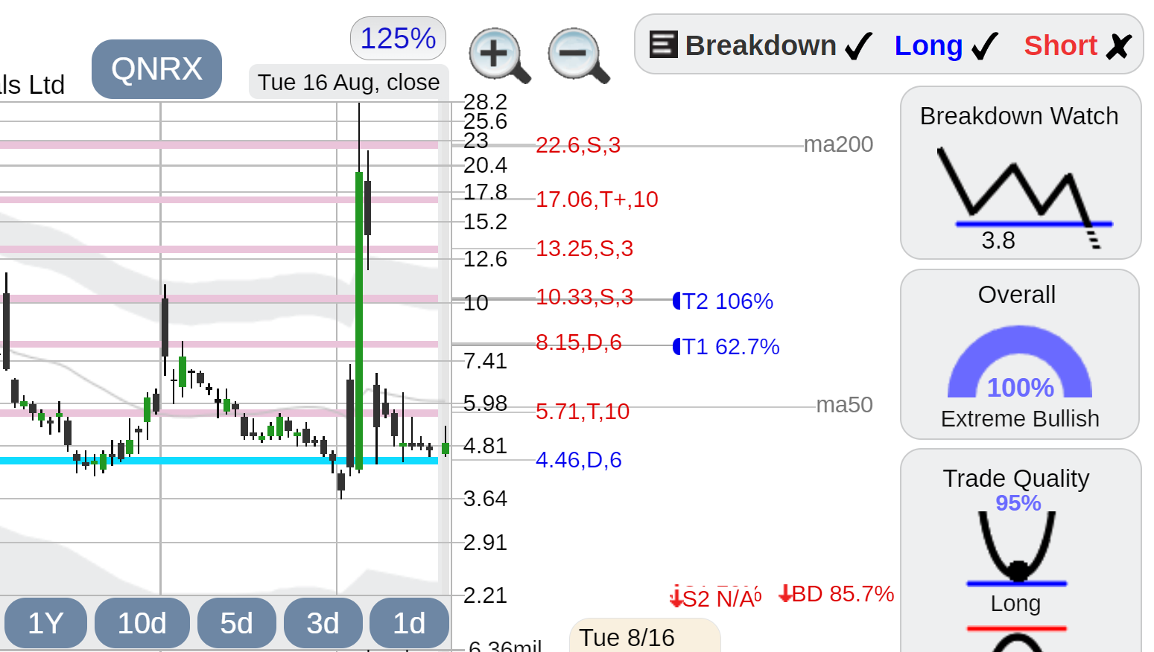Viewport: 1154px width, 652px height.
Task: Click the 28.2 price axis label
Action: pyautogui.click(x=485, y=102)
